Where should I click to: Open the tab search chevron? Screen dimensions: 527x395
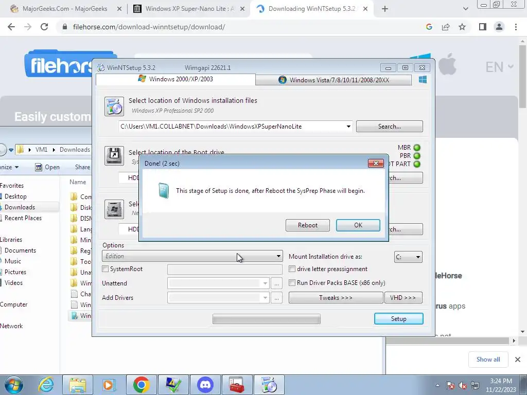(x=465, y=9)
